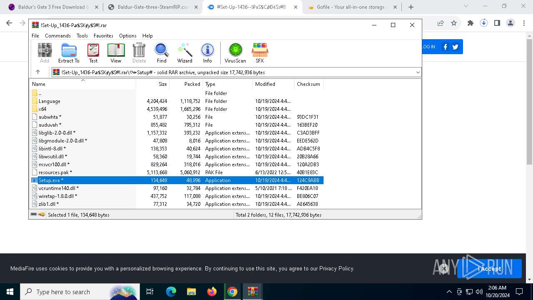Show hidden system tray icons chevron
This screenshot has width=533, height=300.
(x=449, y=292)
